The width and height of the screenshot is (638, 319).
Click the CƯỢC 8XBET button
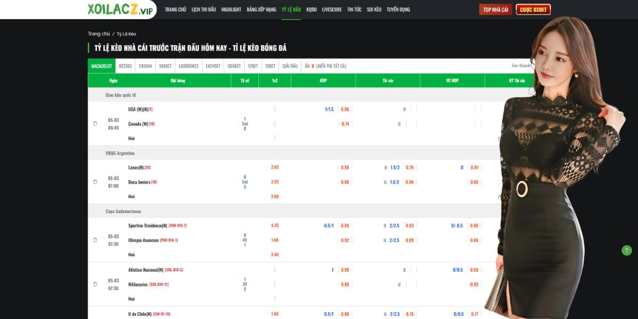coord(533,9)
